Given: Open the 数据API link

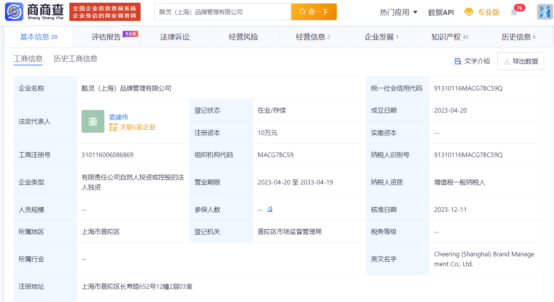Looking at the screenshot, I should point(441,12).
